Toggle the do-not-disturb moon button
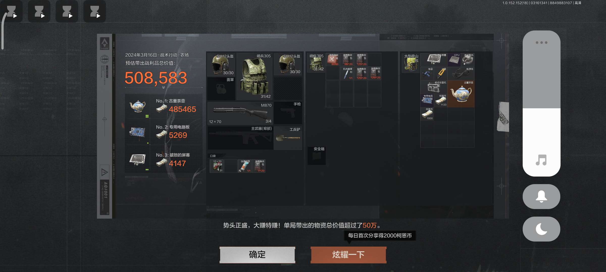 click(x=541, y=229)
